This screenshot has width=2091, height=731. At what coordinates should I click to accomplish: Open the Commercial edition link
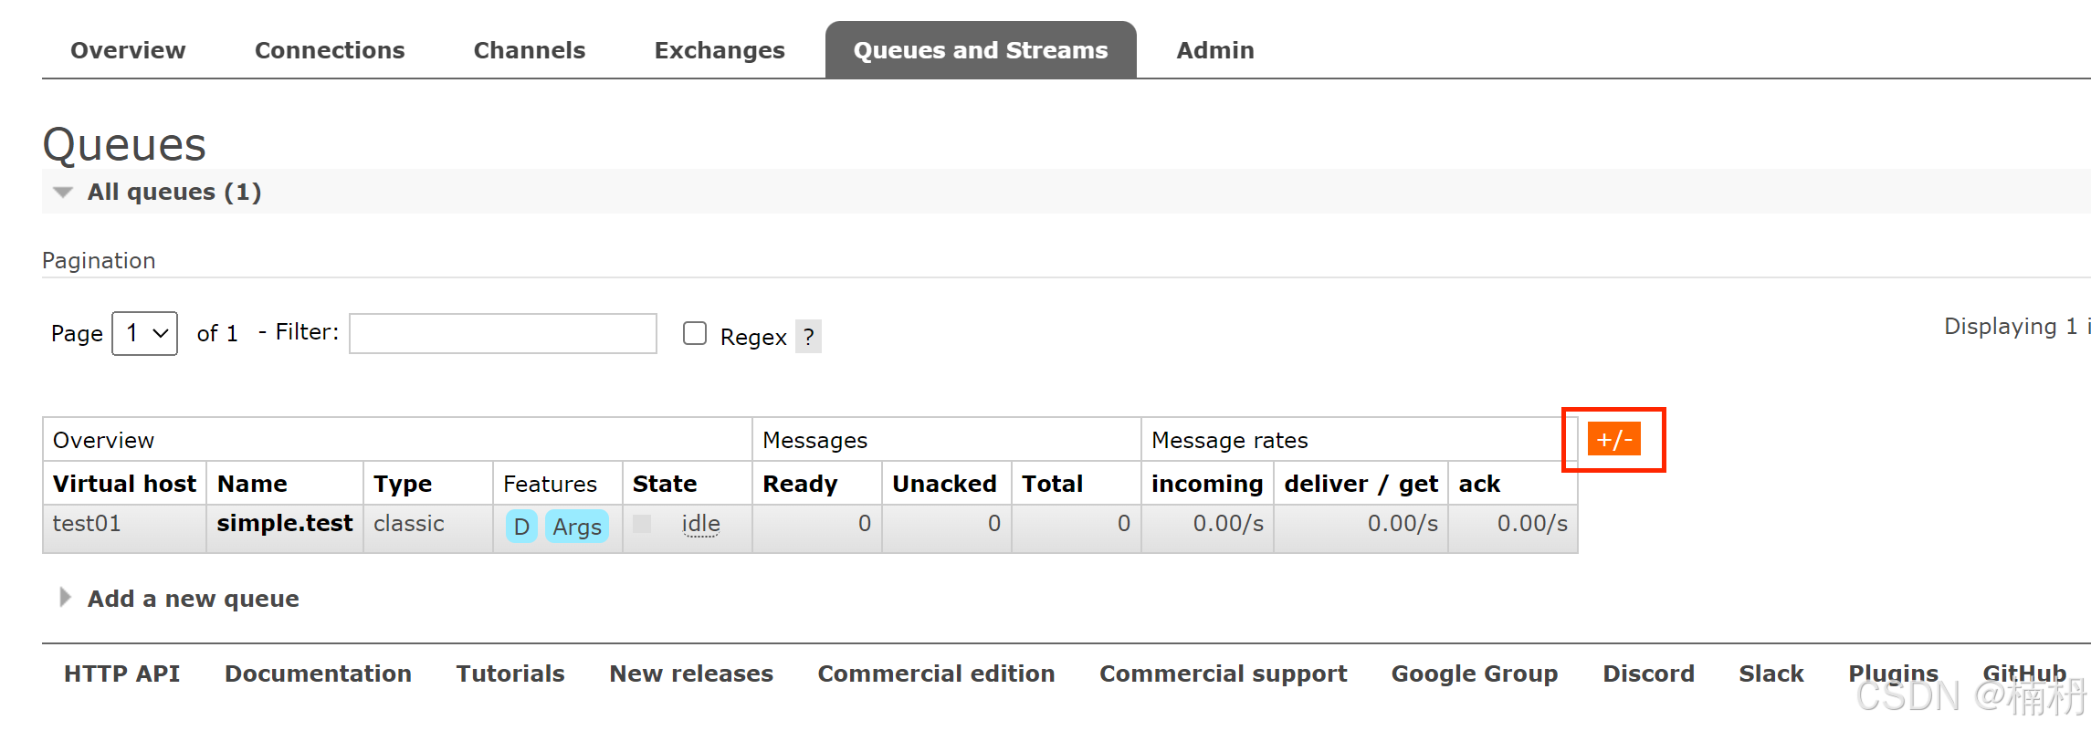click(936, 674)
